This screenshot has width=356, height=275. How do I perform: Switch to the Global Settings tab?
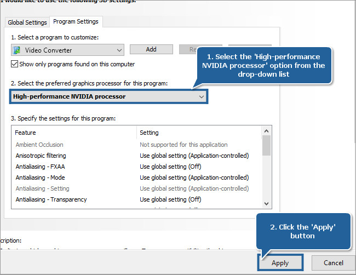click(x=27, y=22)
